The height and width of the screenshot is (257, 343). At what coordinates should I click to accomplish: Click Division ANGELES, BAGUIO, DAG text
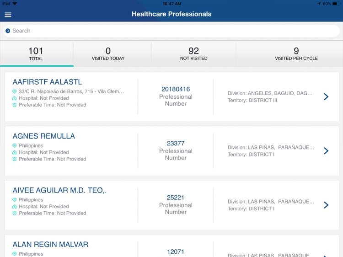click(270, 93)
